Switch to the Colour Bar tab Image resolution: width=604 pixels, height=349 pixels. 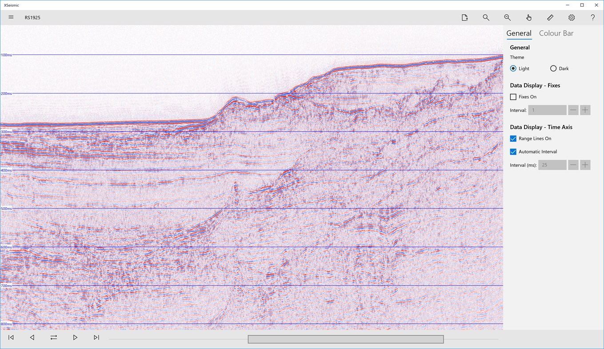[556, 33]
